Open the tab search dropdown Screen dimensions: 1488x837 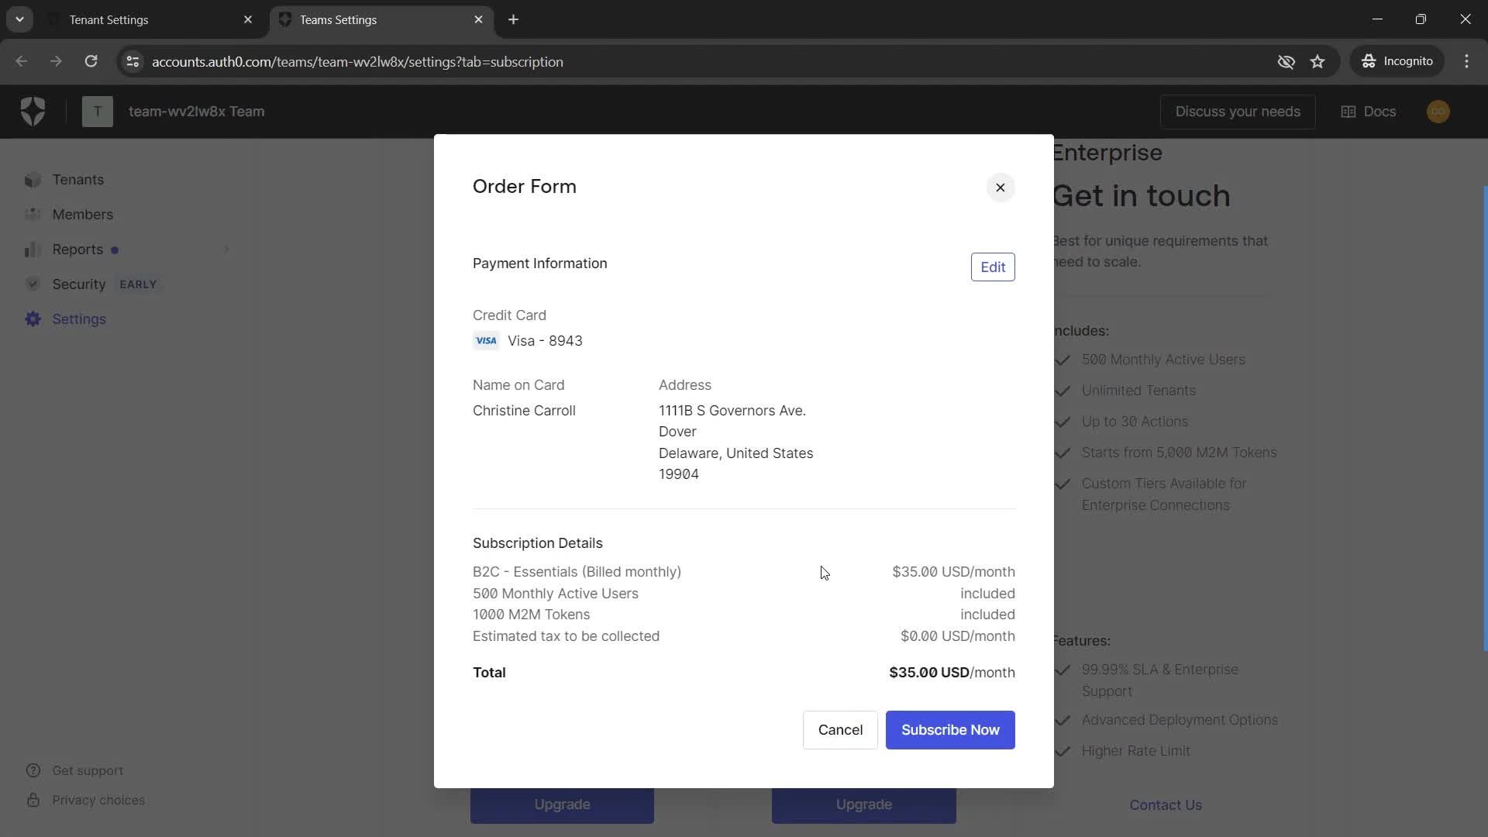[19, 20]
